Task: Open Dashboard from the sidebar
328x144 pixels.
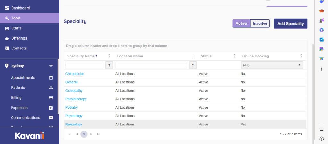Action: 20,8
